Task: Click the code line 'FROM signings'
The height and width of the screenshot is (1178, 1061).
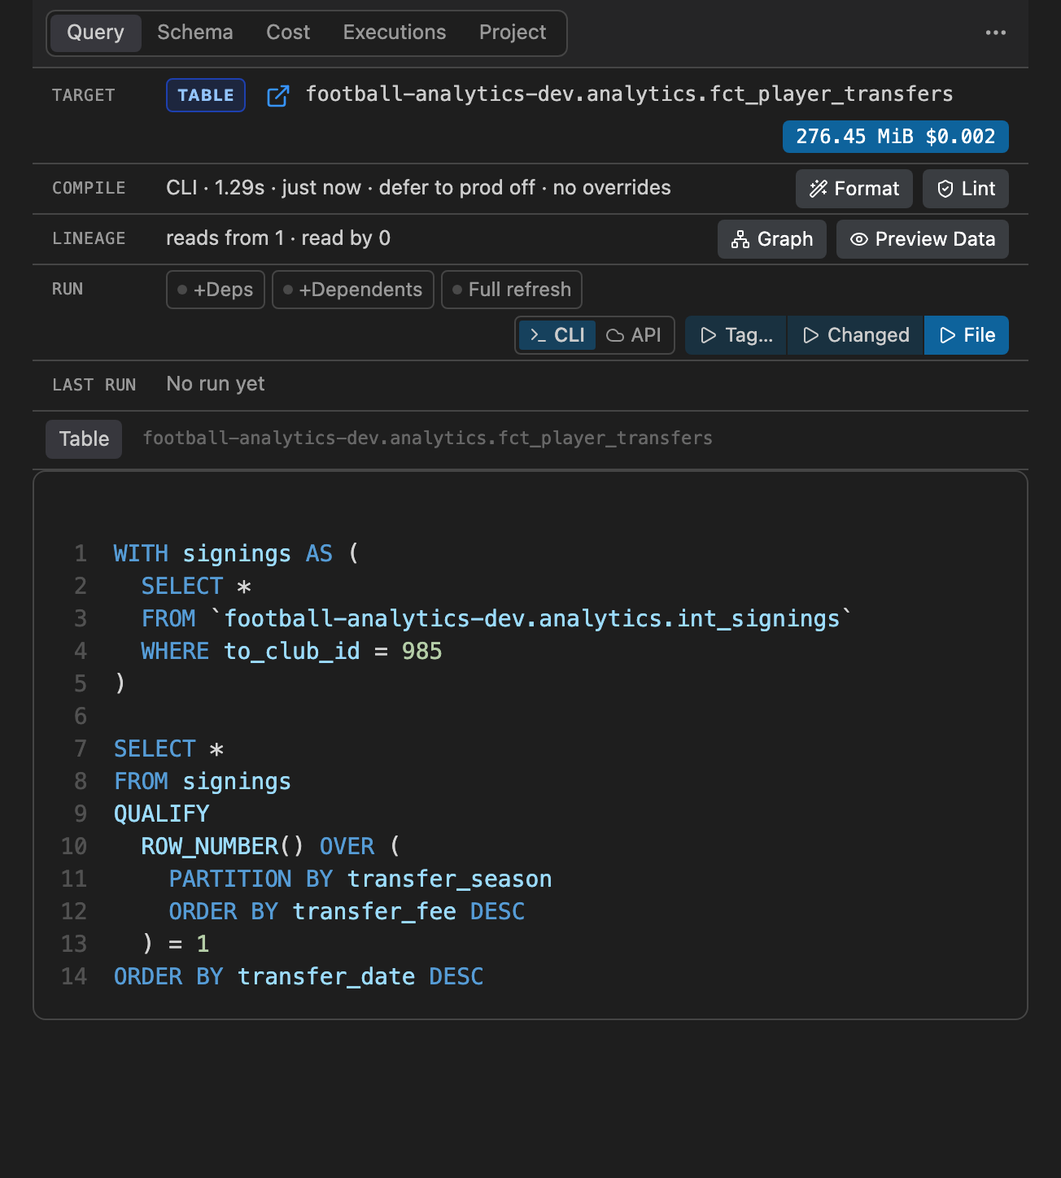Action: (x=203, y=781)
